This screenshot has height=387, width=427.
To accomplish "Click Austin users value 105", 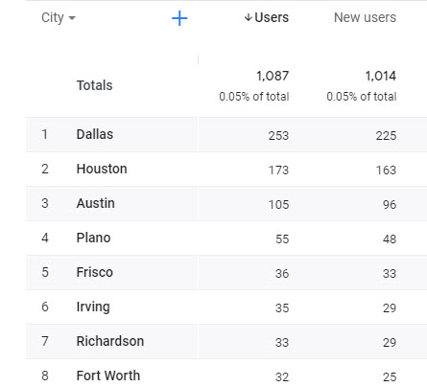I will 278,205.
